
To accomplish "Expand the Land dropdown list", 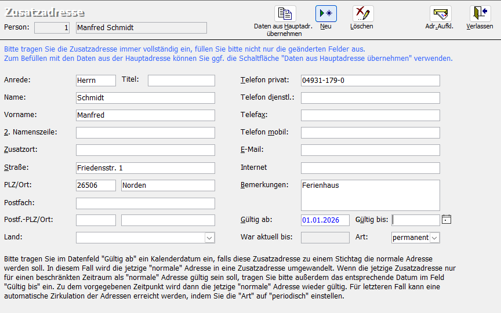I will click(x=209, y=238).
